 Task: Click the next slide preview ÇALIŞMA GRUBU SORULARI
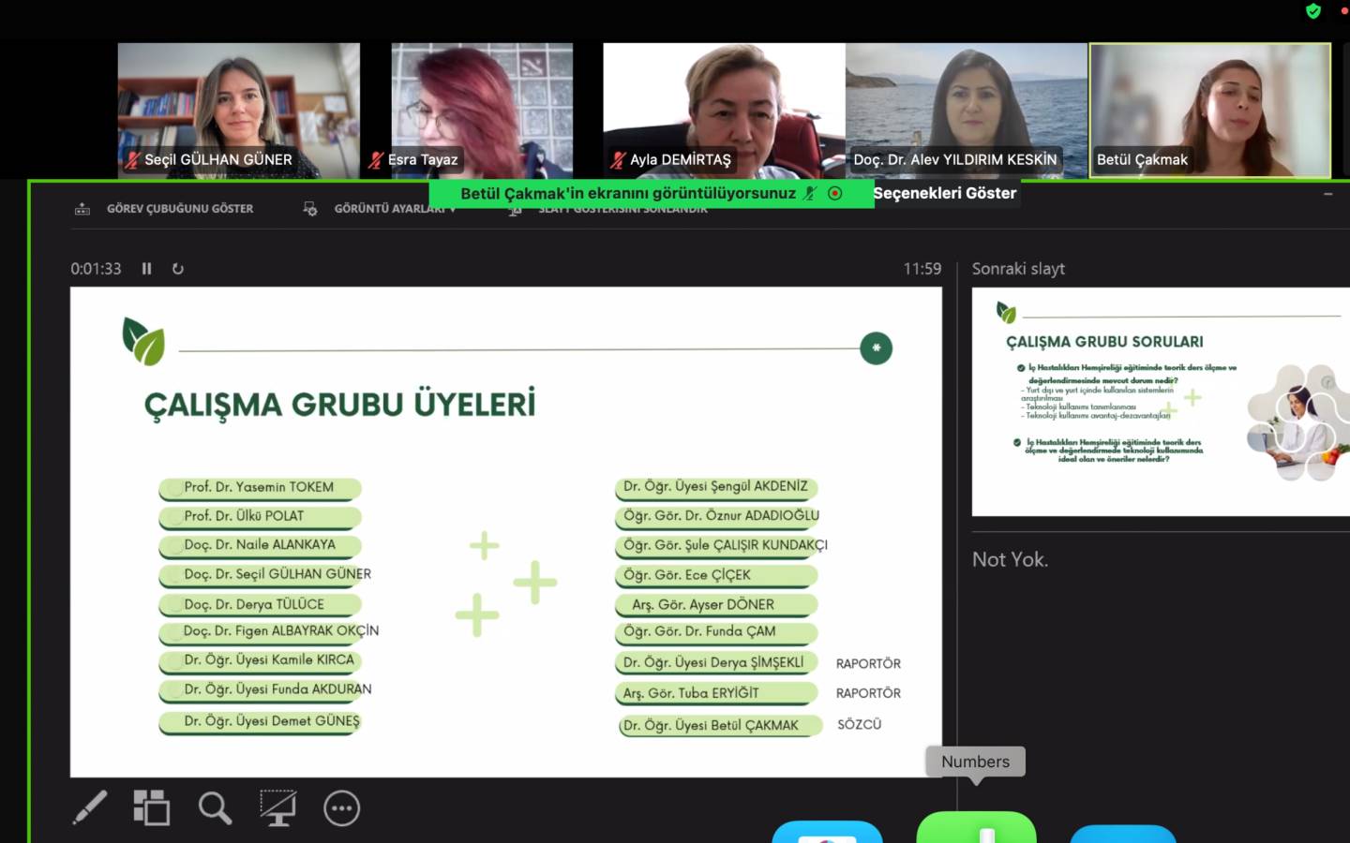(1161, 402)
